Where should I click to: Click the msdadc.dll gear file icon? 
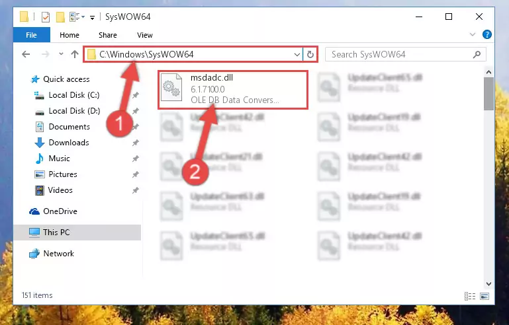tap(171, 87)
